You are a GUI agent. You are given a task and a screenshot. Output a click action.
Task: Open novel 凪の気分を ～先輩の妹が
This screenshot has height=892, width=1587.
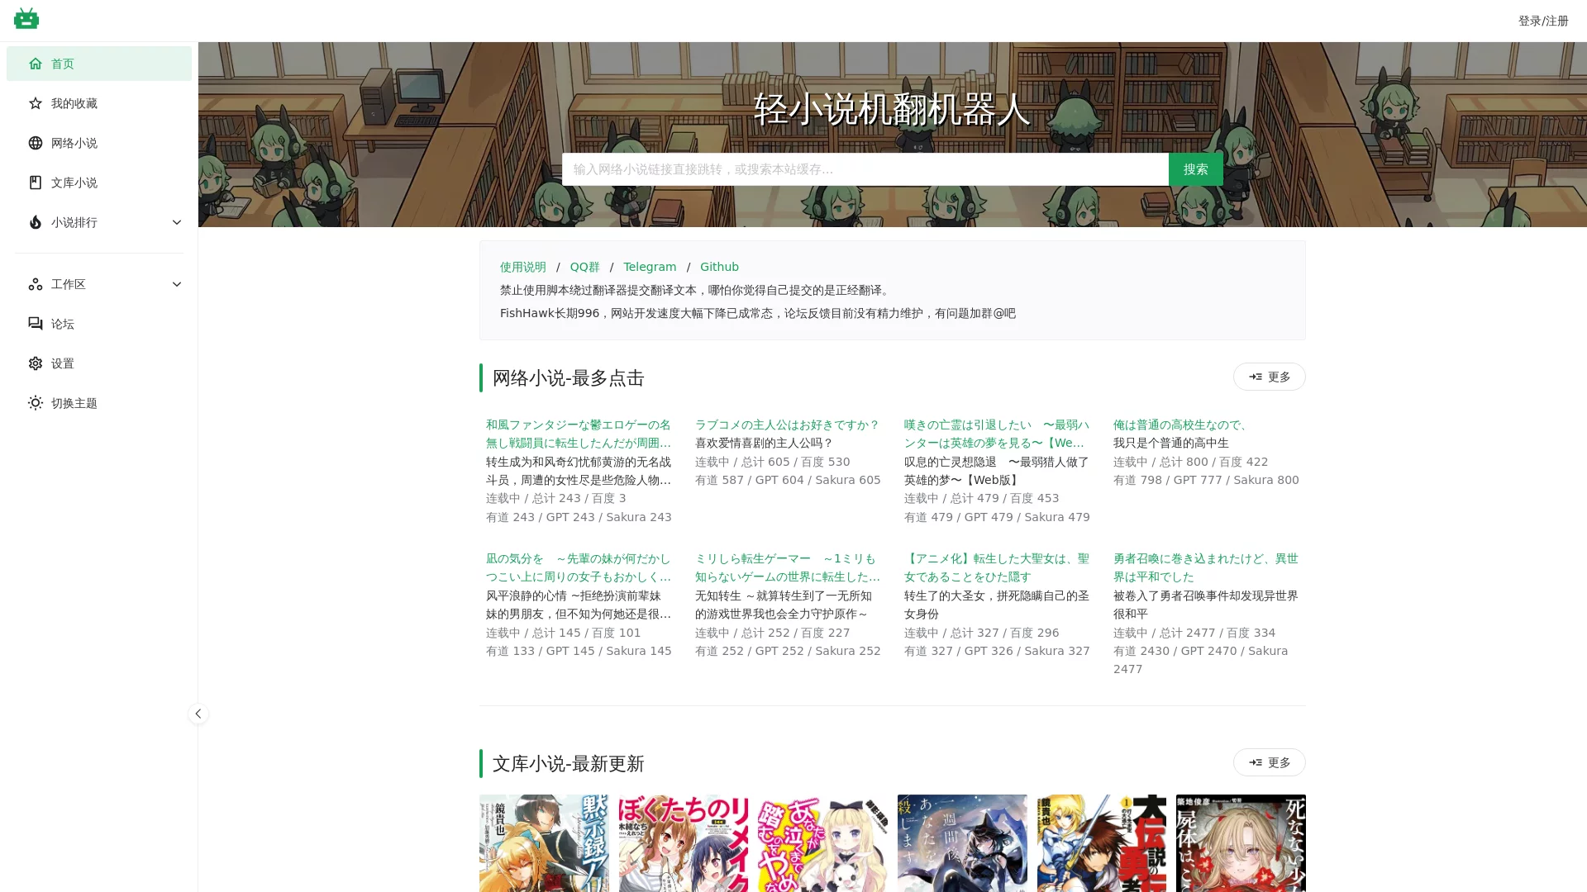tap(579, 567)
